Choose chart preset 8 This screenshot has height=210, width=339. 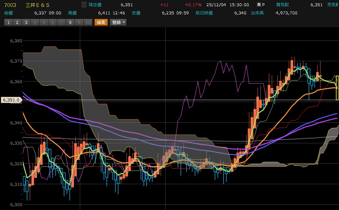(70, 22)
